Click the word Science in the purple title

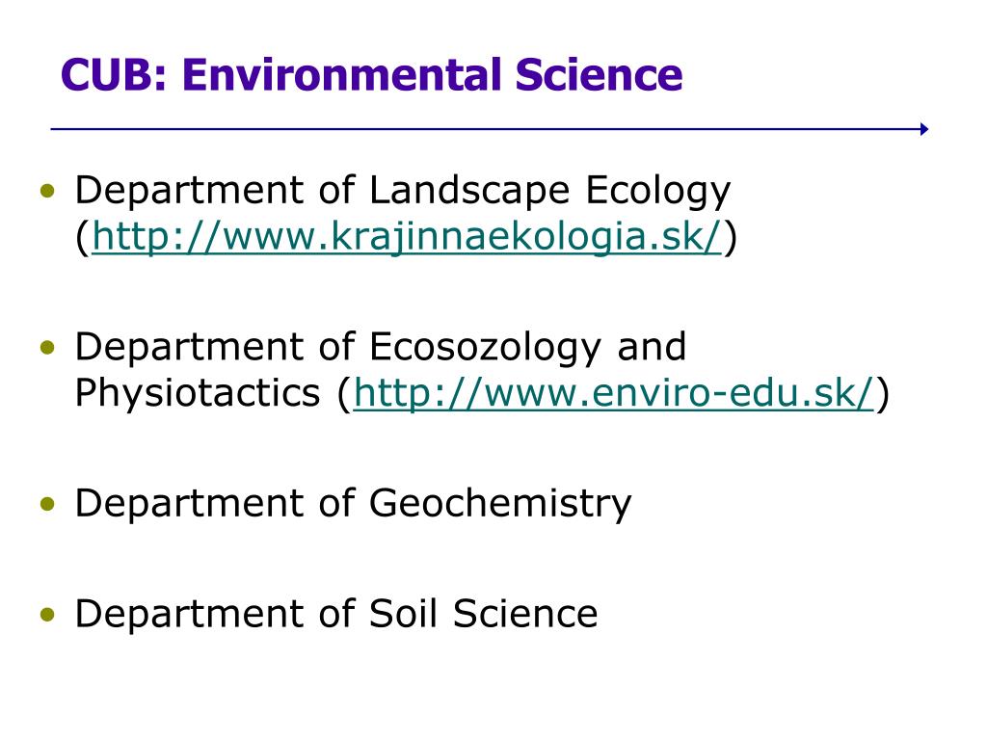(x=599, y=75)
